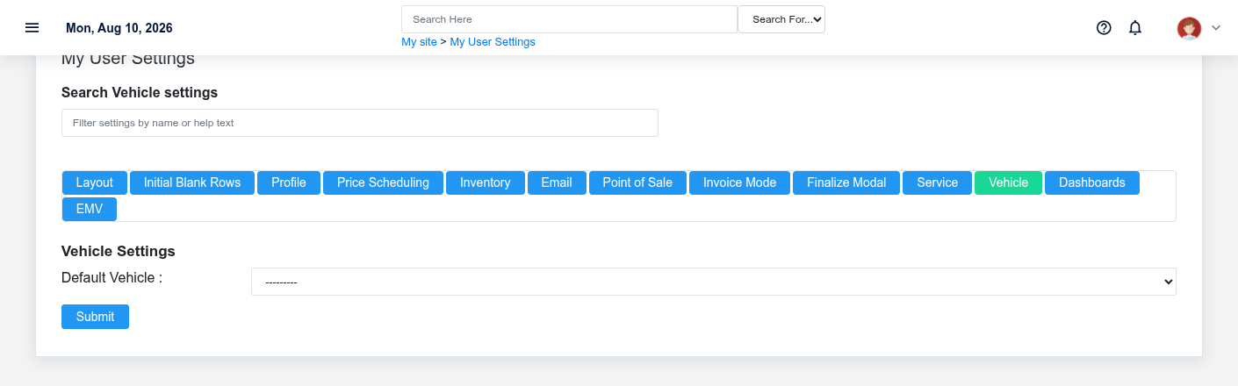Open the hamburger navigation menu

(32, 27)
